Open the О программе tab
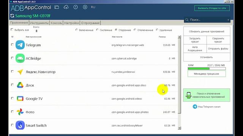 90,23
